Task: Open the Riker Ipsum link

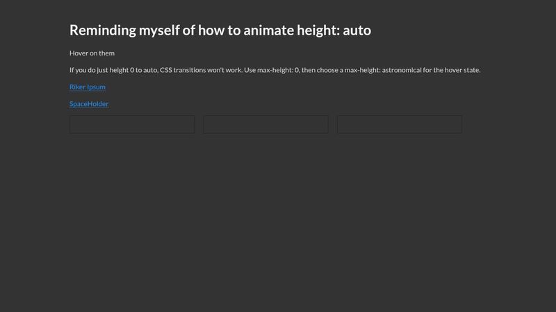Action: 88,87
